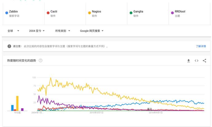Click the purple RRDtool color dot
Screen dimensions: 212x127
coord(172,13)
